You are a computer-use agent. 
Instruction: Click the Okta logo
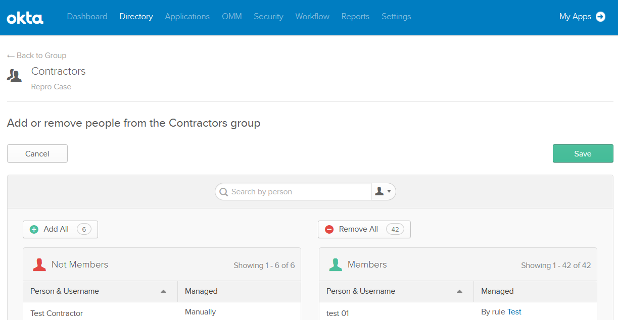pyautogui.click(x=25, y=18)
